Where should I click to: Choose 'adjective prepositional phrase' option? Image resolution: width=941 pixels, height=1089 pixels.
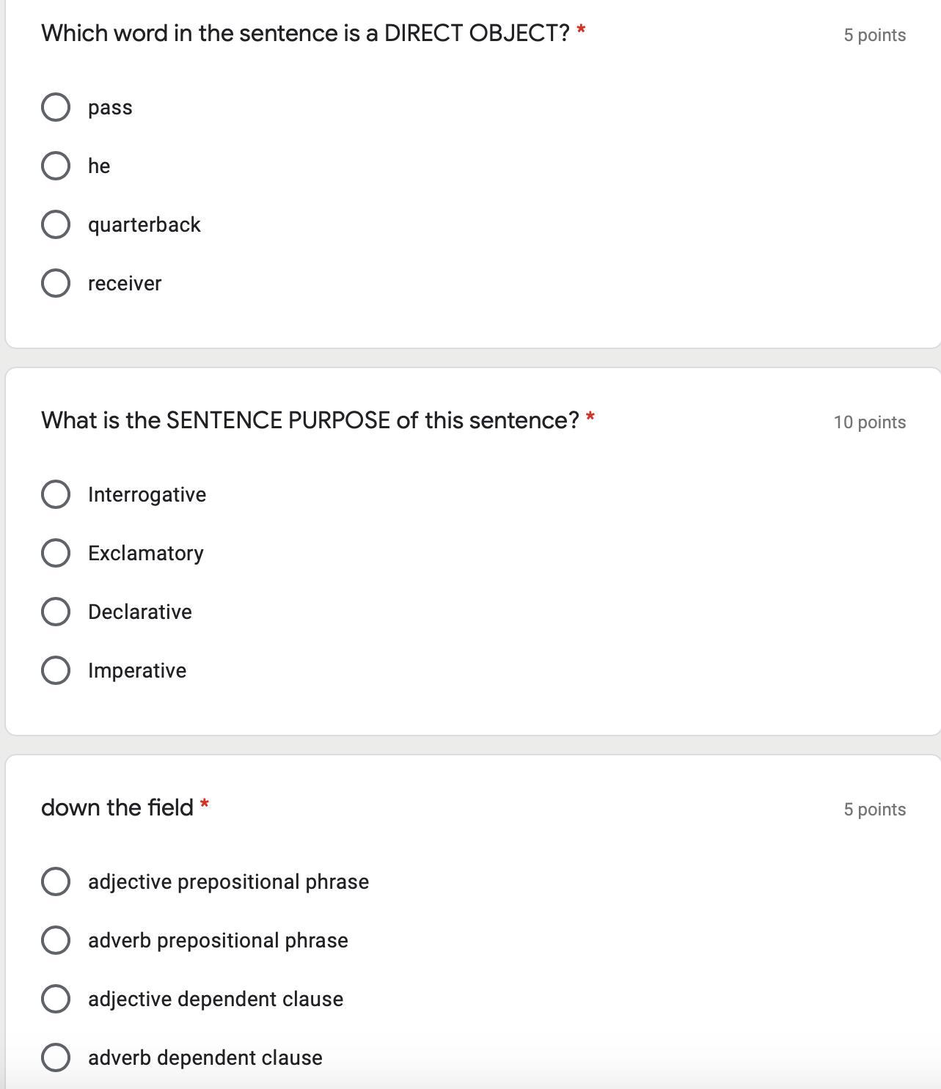click(56, 881)
